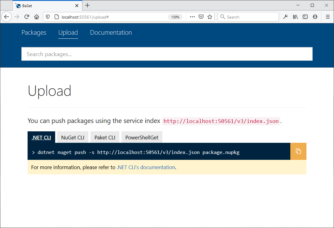Click the Upload page heading
This screenshot has width=334, height=228.
(x=50, y=91)
